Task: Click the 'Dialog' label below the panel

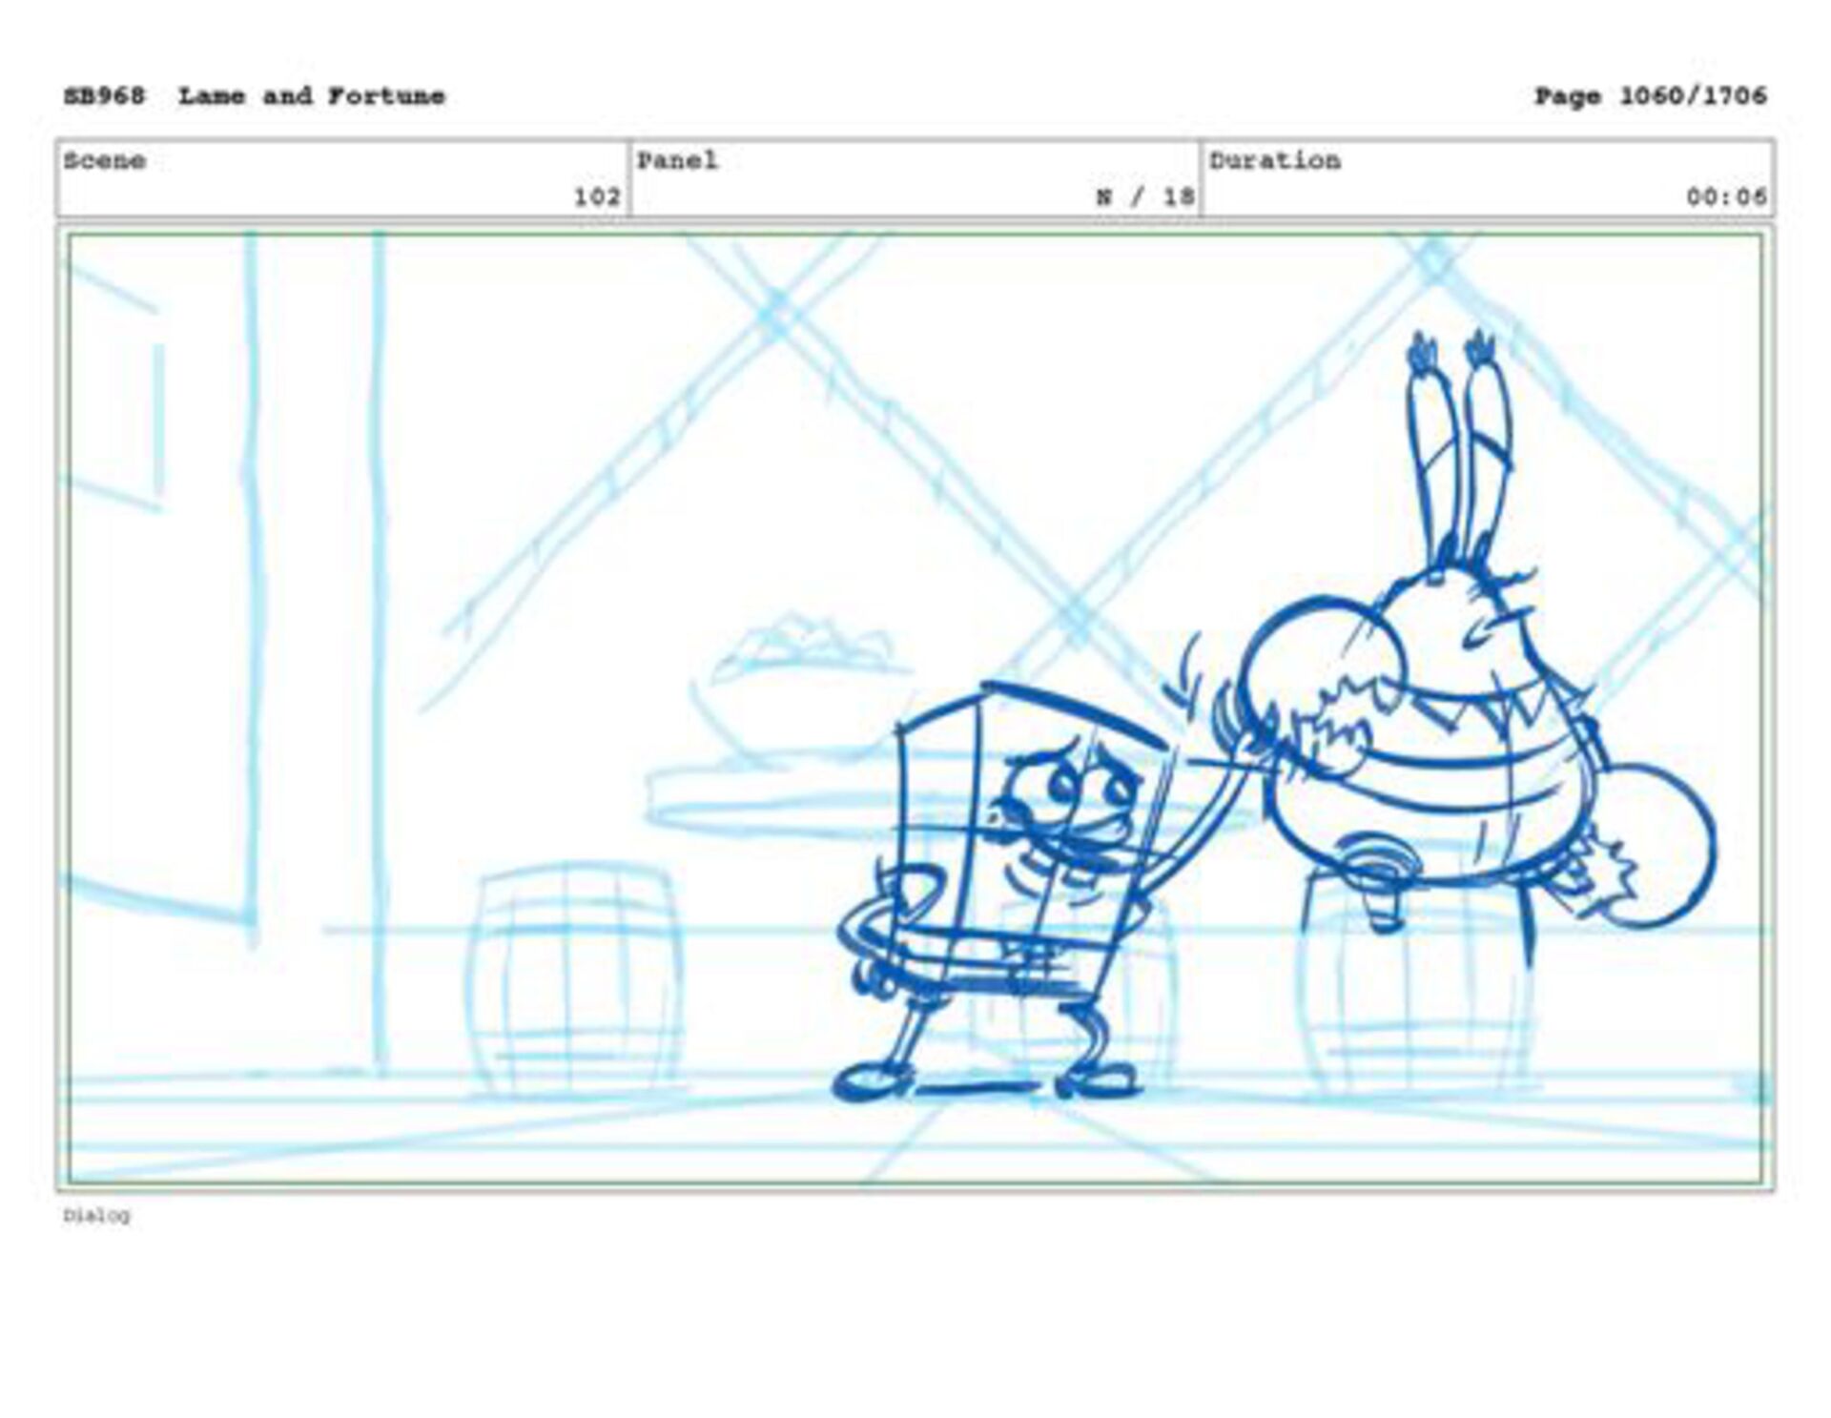Action: click(x=96, y=1215)
